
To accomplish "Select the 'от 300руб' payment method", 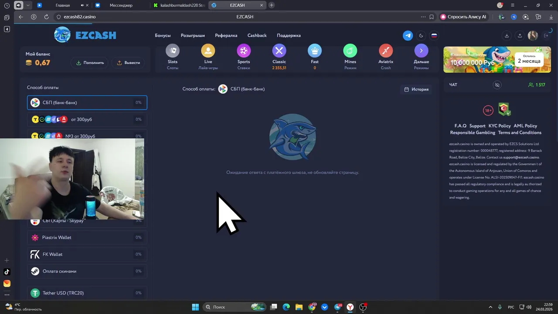I will (87, 119).
